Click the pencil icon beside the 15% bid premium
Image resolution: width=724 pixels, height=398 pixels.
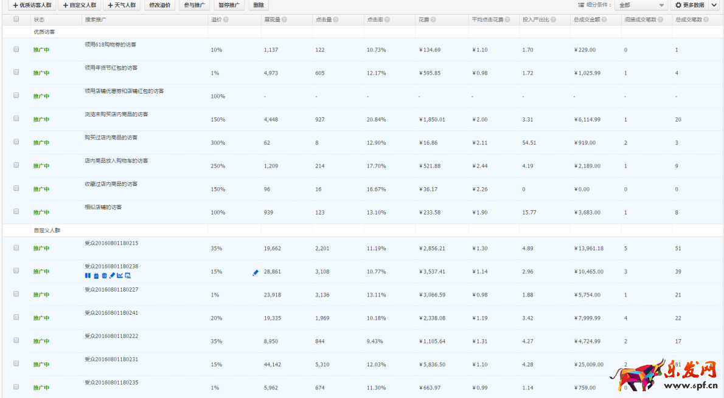pos(256,273)
